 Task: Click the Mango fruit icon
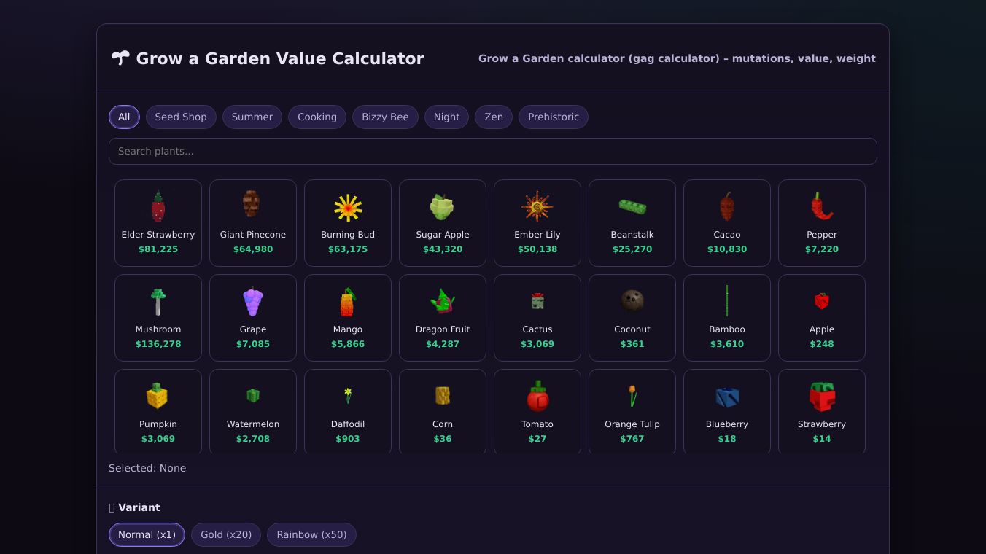(348, 302)
